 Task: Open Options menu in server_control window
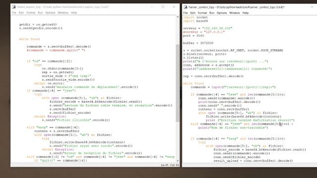click(x=222, y=13)
